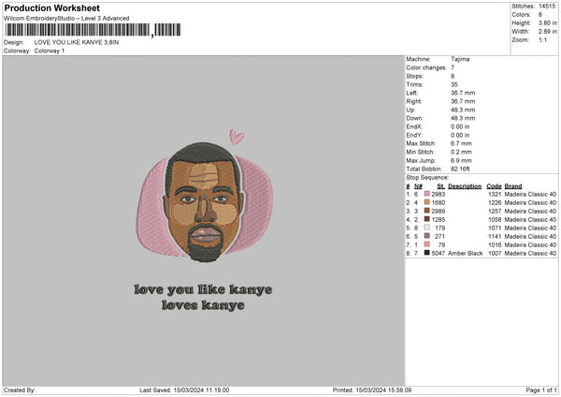Click the 'Code' column header
The height and width of the screenshot is (397, 561).
click(494, 186)
